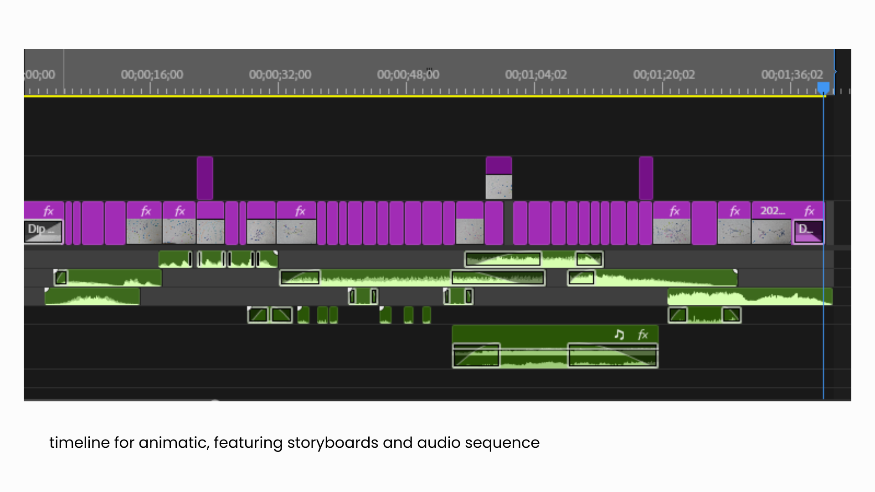The image size is (875, 492).
Task: Click the fx badge on the music clip
Action: [643, 335]
